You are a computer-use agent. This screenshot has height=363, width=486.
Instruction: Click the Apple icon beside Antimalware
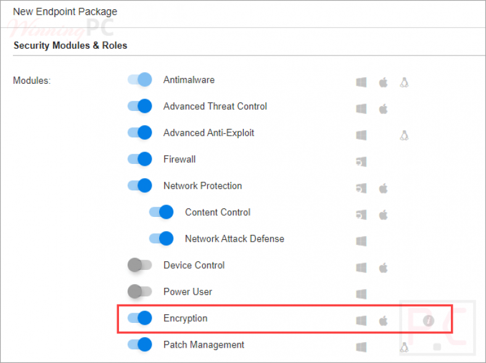(384, 83)
